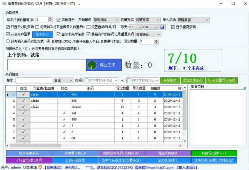Open the search field type dropdown

(71, 80)
